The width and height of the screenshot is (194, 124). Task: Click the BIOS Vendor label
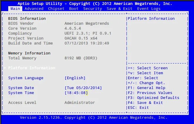coord(21,24)
